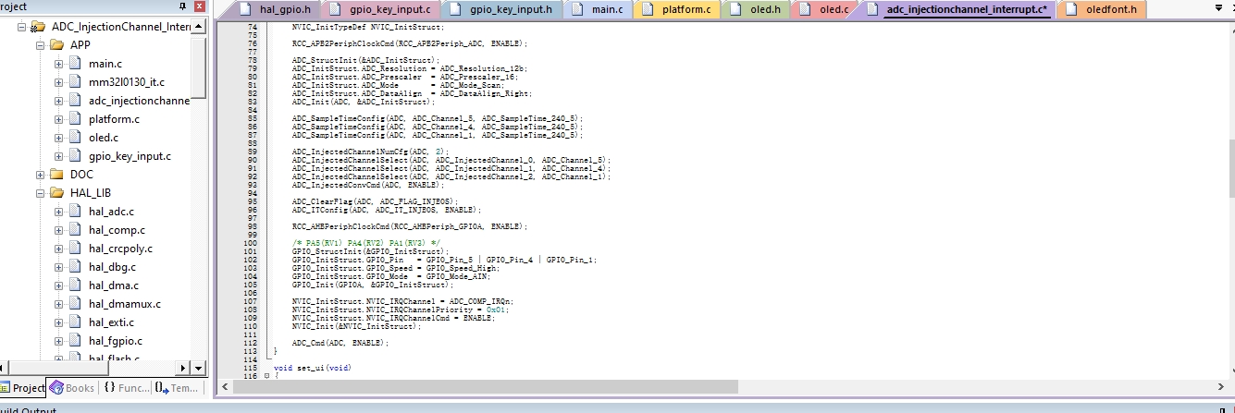The height and width of the screenshot is (413, 1235).
Task: Click the HAL_LIB folder icon
Action: coord(56,193)
